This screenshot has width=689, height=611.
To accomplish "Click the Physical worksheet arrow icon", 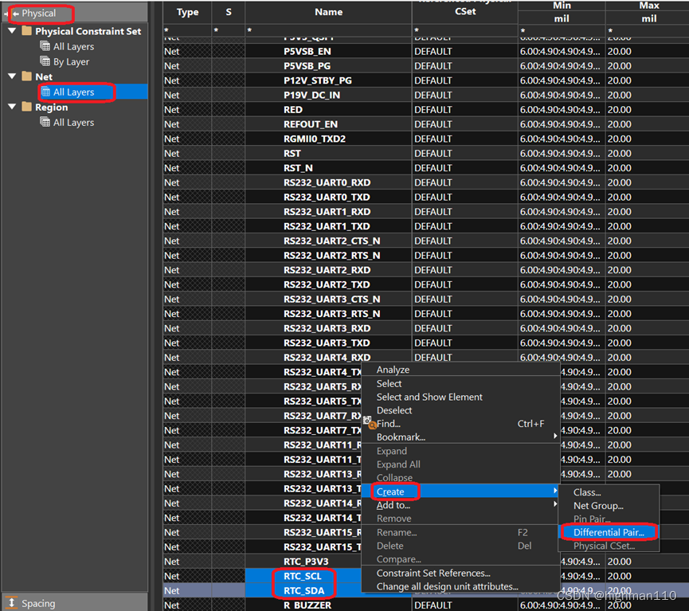I will [16, 14].
